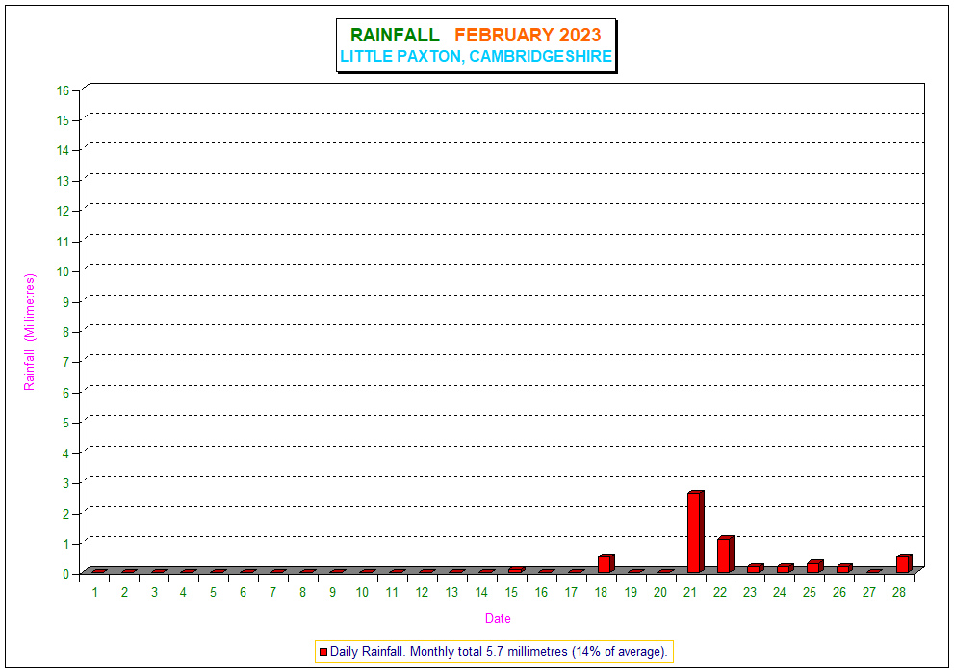Click x-axis date label 22
Screen dimensions: 954x672
pyautogui.click(x=720, y=593)
